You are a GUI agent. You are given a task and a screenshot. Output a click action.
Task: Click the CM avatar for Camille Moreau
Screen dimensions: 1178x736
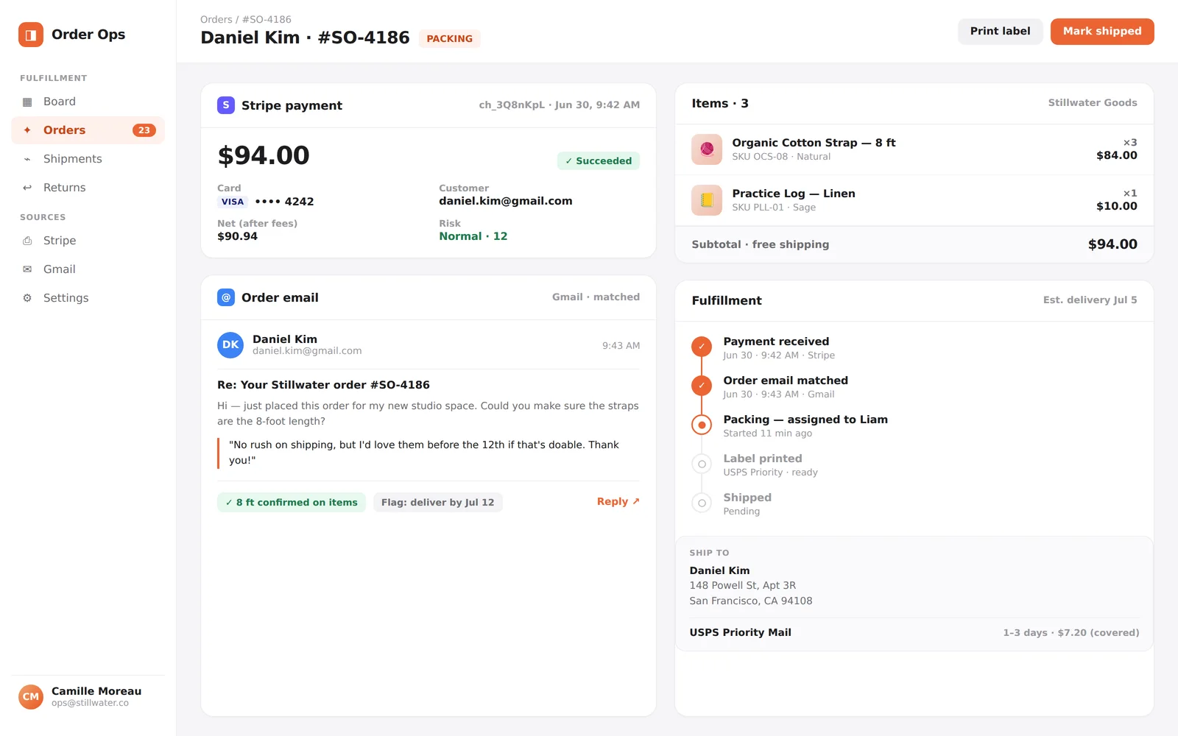[31, 696]
